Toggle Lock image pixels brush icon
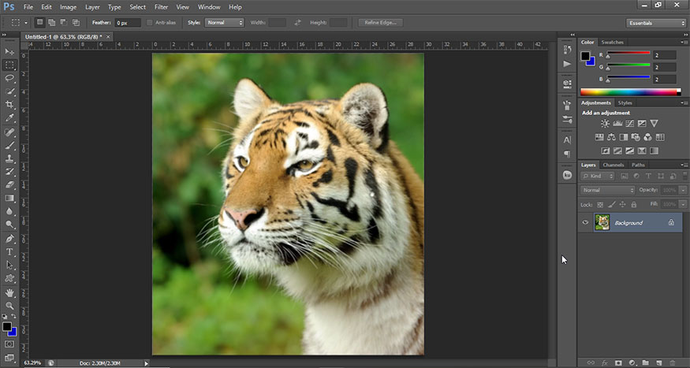Screen dimensions: 690x368 611,204
